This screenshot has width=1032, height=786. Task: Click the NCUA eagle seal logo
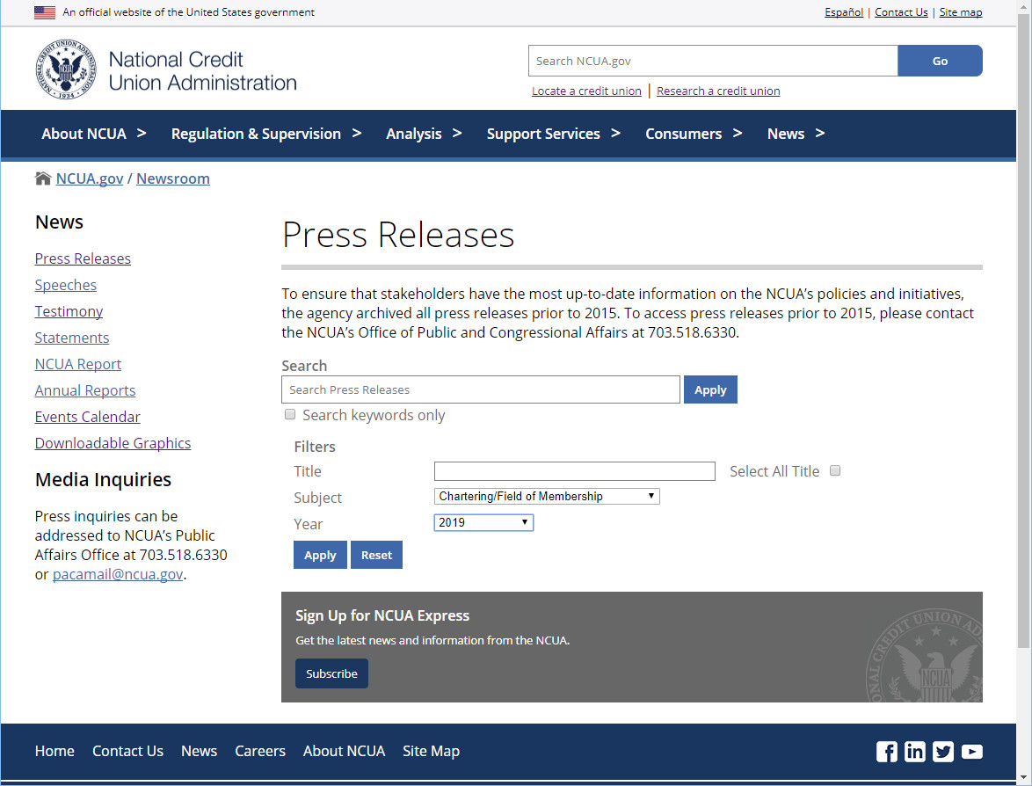click(x=66, y=69)
